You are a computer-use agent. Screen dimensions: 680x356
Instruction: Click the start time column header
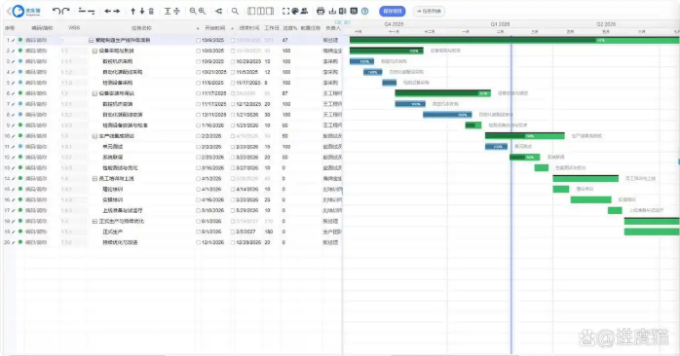coord(215,27)
